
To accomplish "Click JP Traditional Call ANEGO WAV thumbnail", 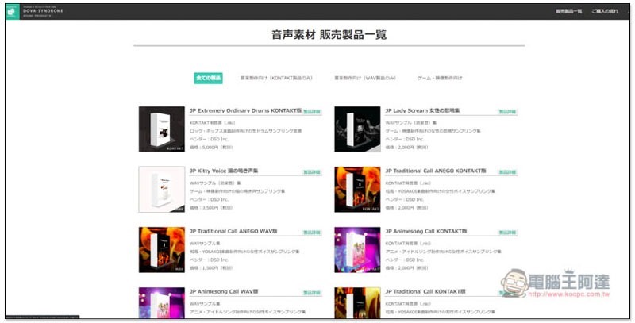I will [x=161, y=249].
